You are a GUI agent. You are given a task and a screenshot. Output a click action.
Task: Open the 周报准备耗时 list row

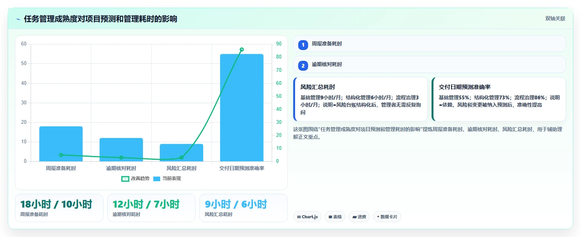tap(429, 44)
